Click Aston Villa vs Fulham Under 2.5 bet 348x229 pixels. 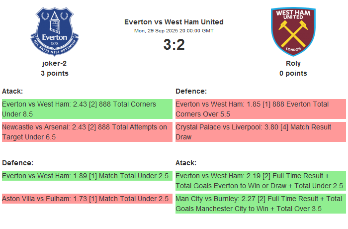[87, 199]
